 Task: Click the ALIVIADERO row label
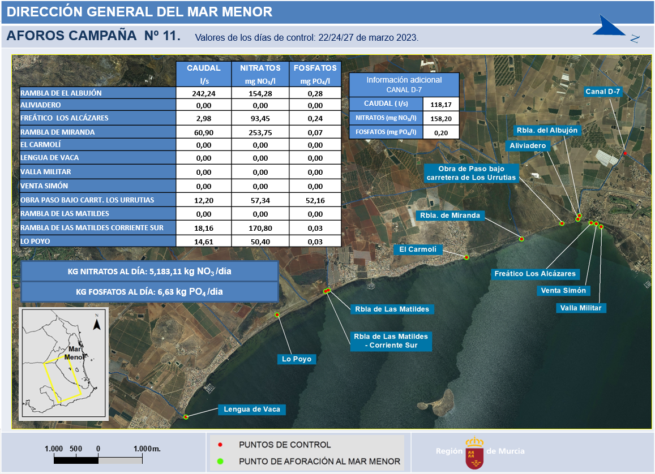point(98,105)
